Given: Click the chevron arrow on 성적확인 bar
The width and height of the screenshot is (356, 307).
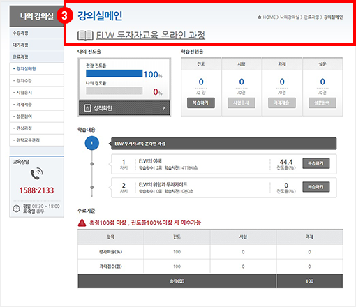Looking at the screenshot, I should point(164,108).
